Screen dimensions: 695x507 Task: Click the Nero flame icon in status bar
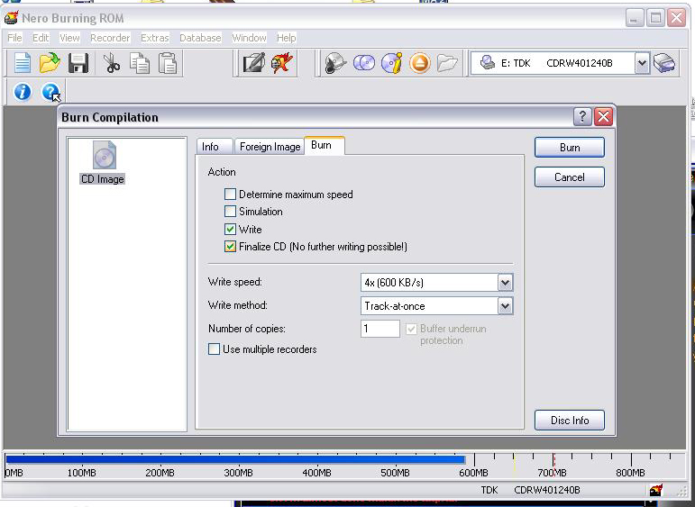click(x=656, y=490)
